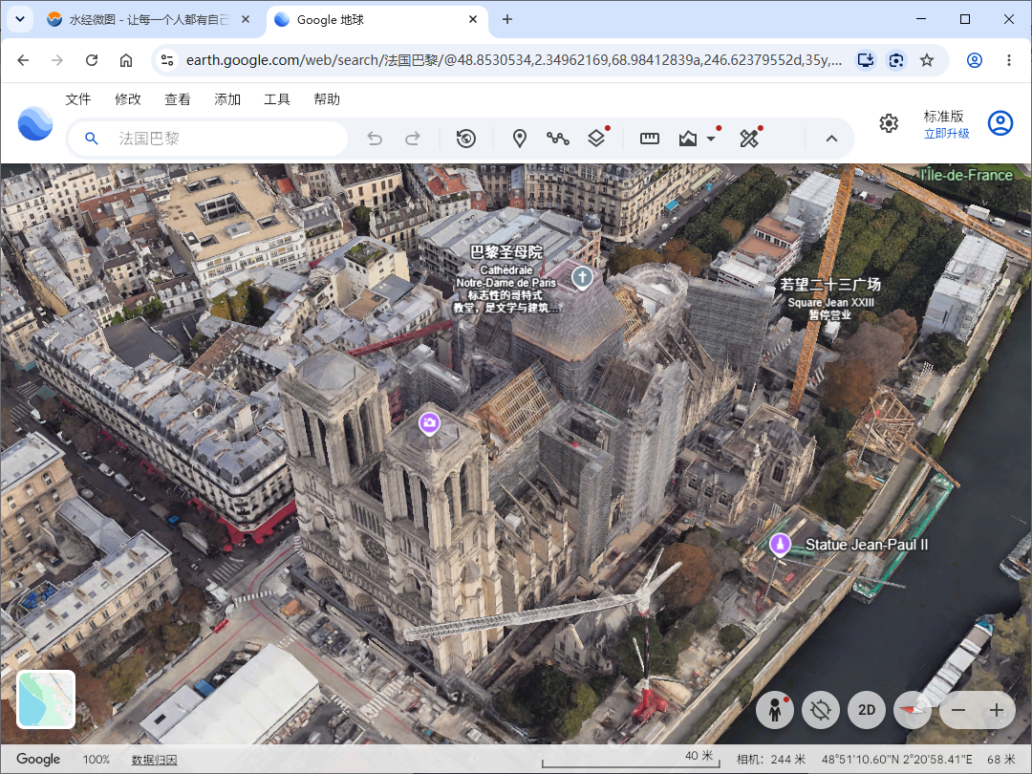Screen dimensions: 1032x774
Task: Click the address bar URL
Action: (513, 60)
